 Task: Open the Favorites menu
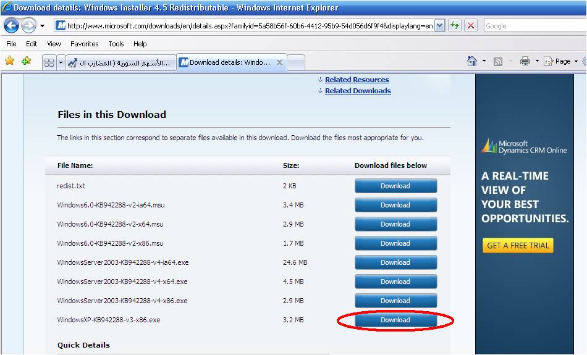coord(84,44)
